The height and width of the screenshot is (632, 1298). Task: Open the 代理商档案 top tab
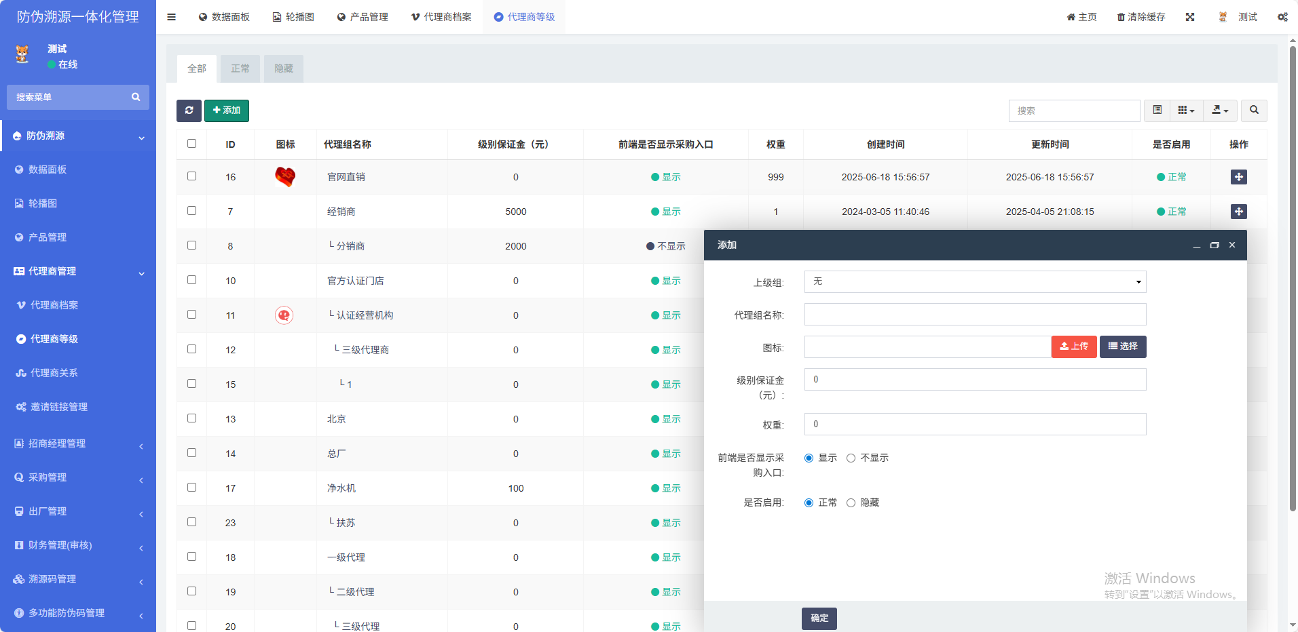441,17
